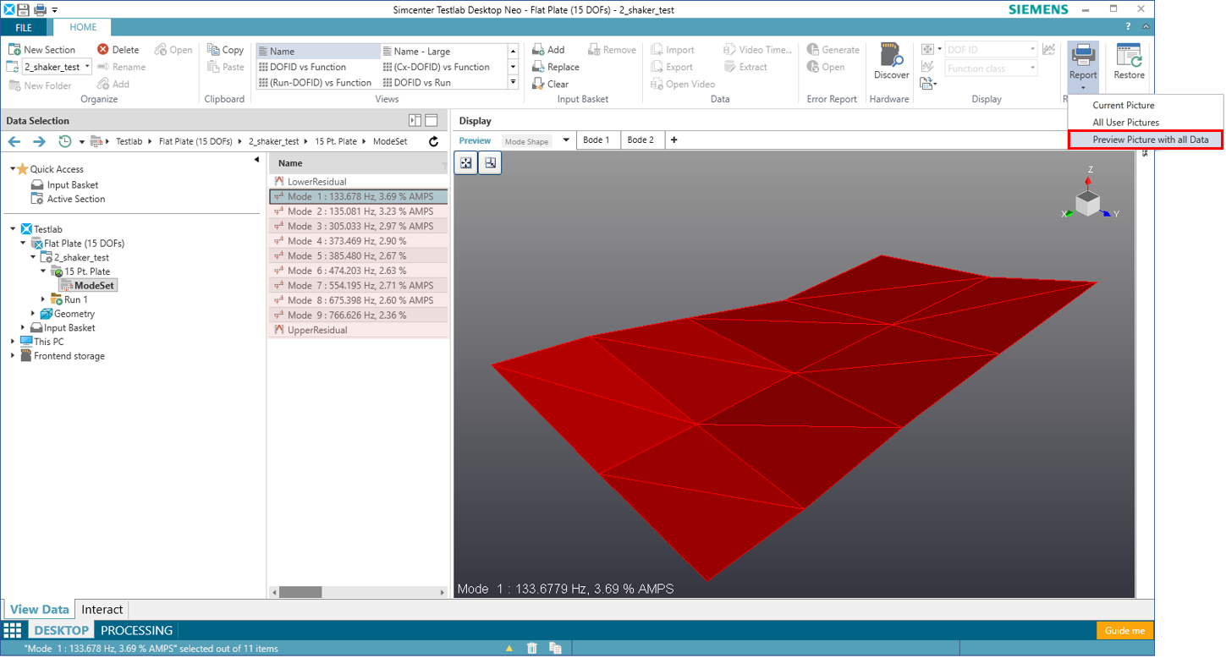
Task: Click the Guide me button
Action: (1124, 631)
